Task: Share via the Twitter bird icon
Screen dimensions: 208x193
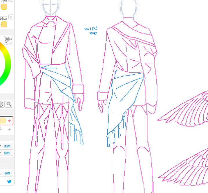Action: point(9,182)
